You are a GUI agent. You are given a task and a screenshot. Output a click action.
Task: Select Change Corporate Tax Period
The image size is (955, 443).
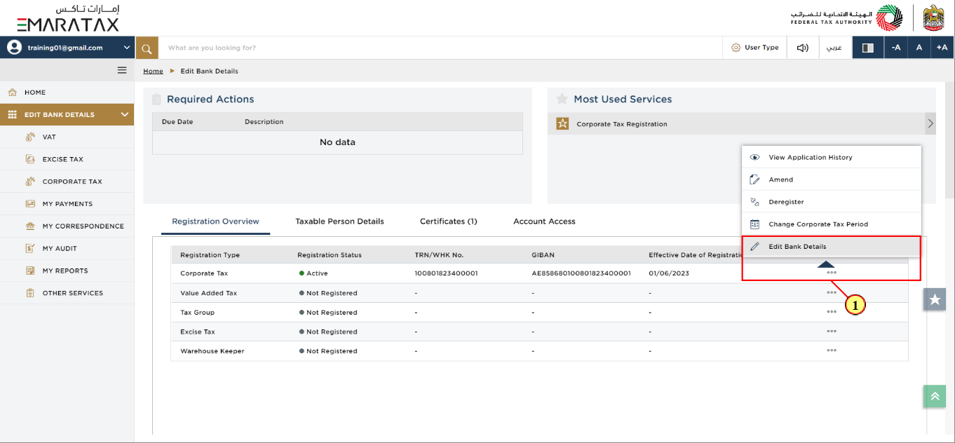pos(832,224)
